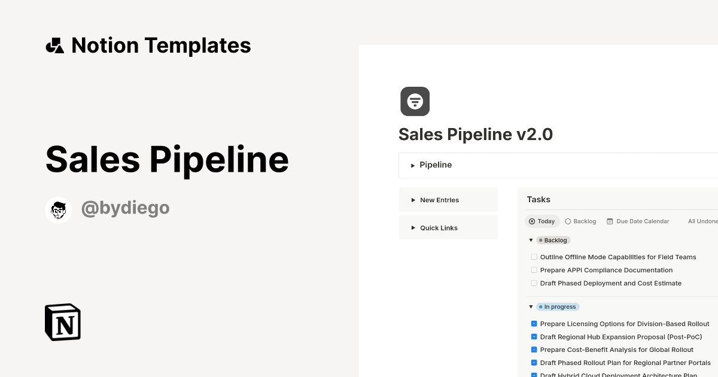
Task: Check the Prepare APPI Compliance Documentation task
Action: coord(534,270)
